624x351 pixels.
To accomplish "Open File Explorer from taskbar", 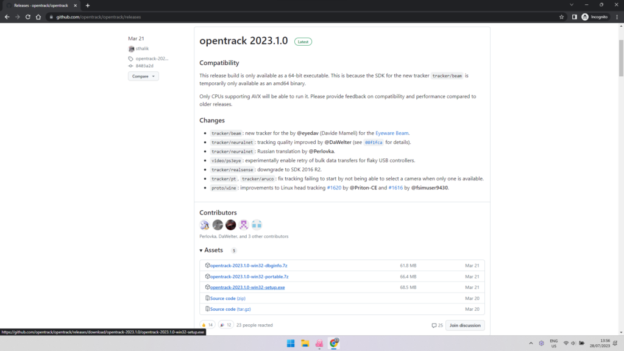I will tap(305, 344).
